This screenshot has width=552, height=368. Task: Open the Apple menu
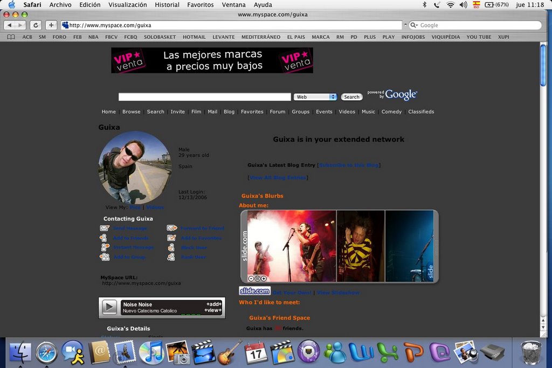[x=12, y=4]
